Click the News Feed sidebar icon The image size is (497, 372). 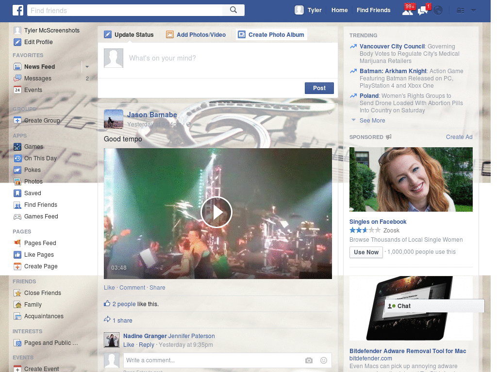(x=17, y=67)
